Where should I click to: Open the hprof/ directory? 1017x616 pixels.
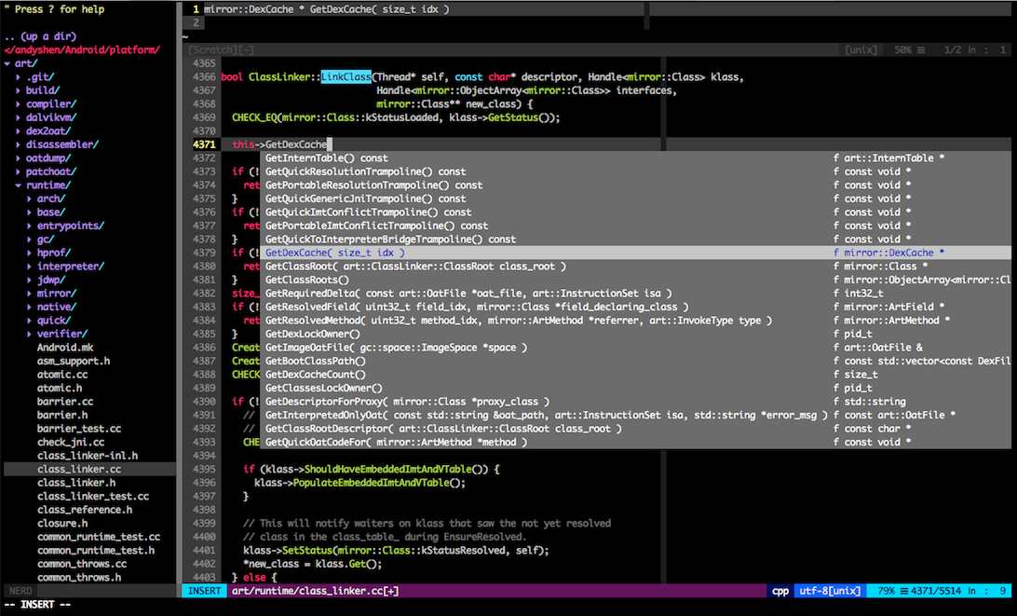click(x=54, y=253)
